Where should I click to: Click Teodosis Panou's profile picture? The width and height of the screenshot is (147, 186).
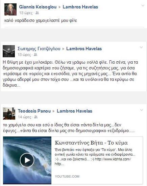pyautogui.click(x=9, y=114)
